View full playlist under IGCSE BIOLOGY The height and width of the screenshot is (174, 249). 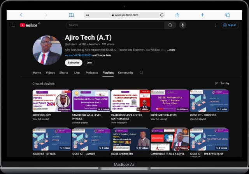[x=40, y=119]
